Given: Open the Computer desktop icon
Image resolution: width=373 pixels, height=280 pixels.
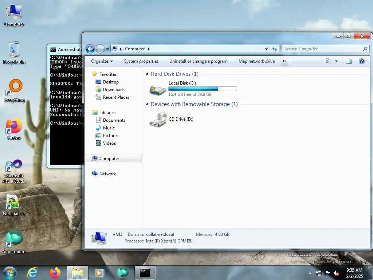Looking at the screenshot, I should (x=14, y=15).
